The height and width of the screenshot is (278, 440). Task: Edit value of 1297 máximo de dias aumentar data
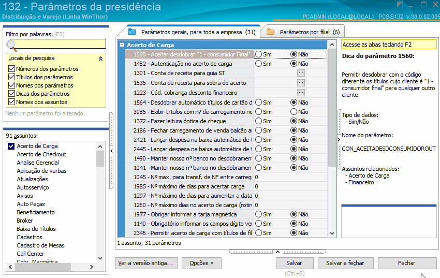pyautogui.click(x=290, y=196)
